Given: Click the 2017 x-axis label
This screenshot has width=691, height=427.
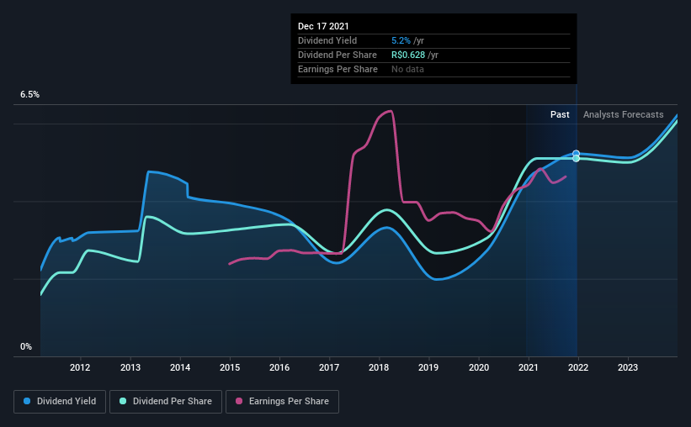Looking at the screenshot, I should tap(329, 367).
